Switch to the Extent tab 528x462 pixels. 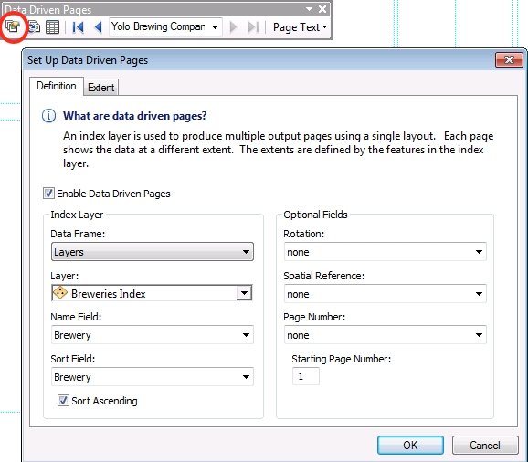pos(101,88)
